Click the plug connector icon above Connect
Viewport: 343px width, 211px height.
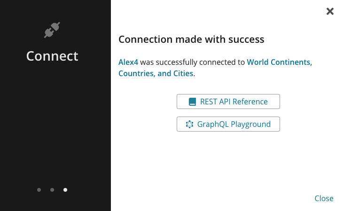(x=52, y=30)
